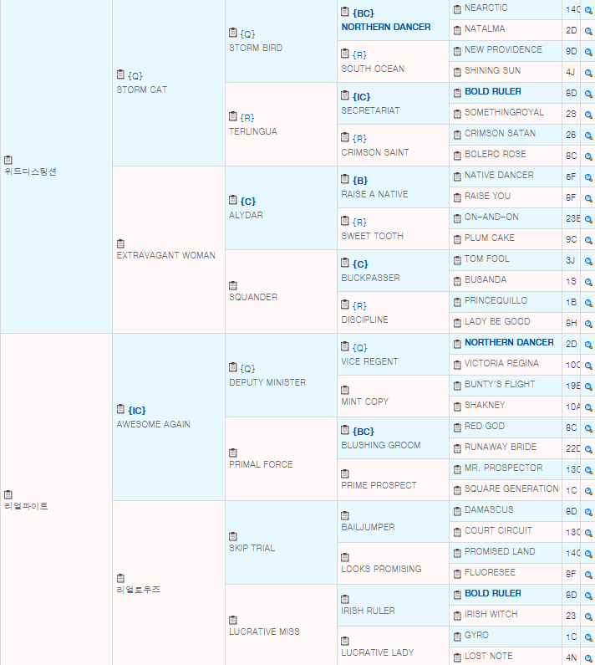The height and width of the screenshot is (665, 595).
Task: Open clipboard icon above 리얼로우즈
Action: pos(120,578)
